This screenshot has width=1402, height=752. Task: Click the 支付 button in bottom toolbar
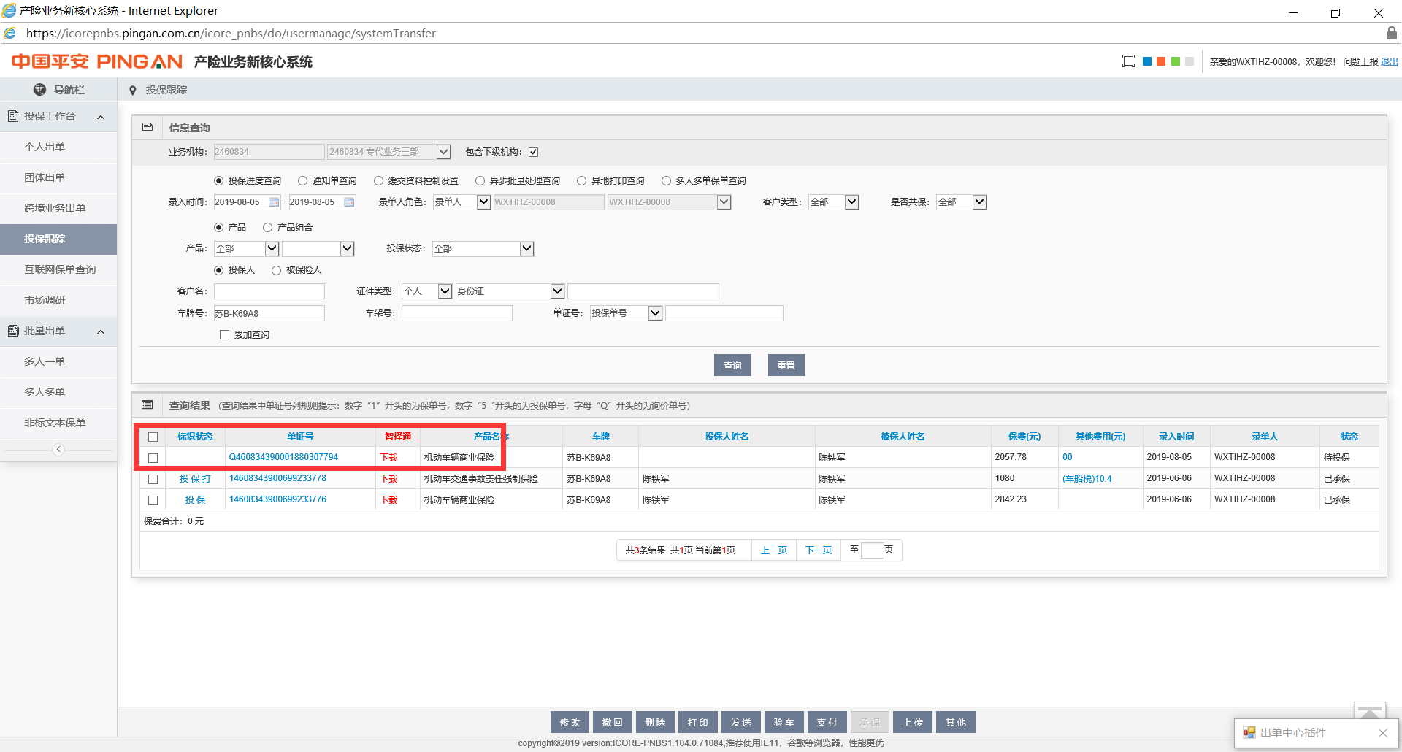click(827, 722)
